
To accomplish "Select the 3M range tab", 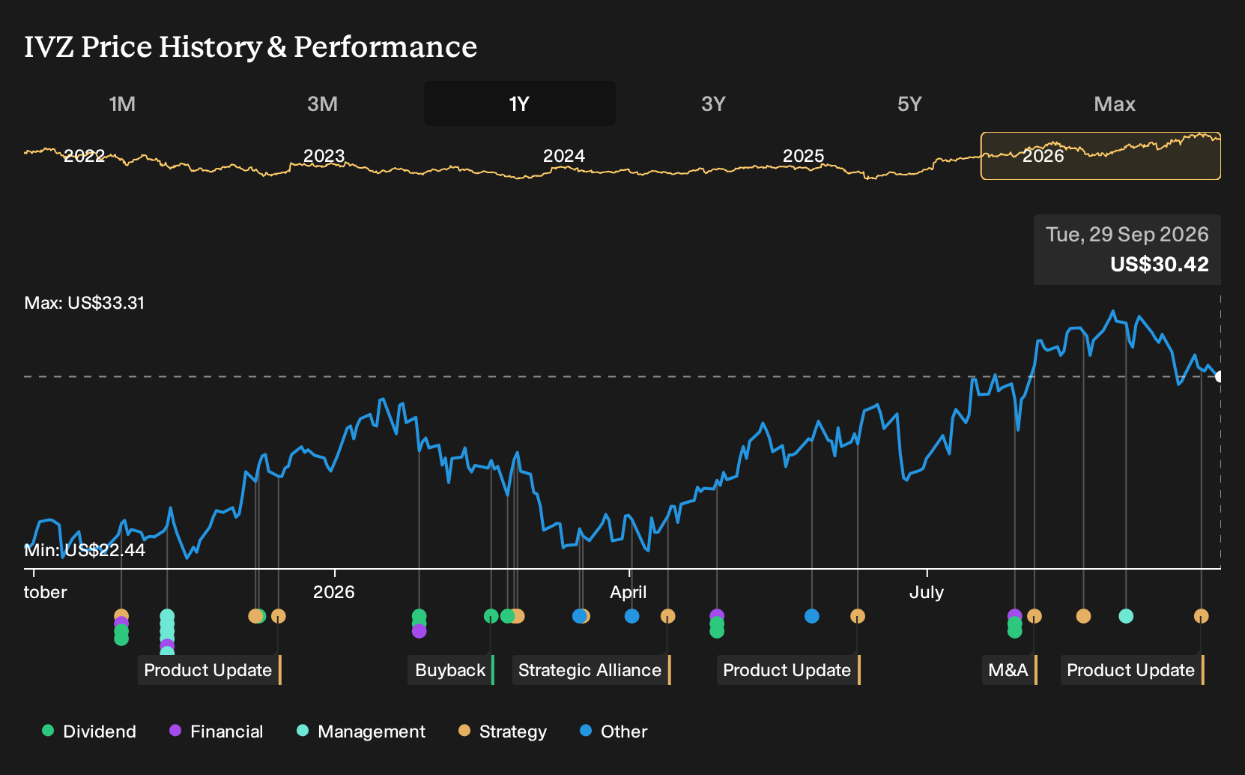I will [323, 103].
